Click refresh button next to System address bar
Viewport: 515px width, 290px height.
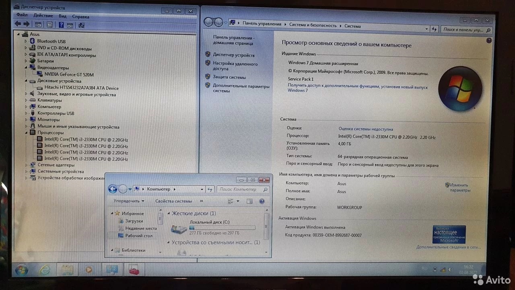pos(434,29)
